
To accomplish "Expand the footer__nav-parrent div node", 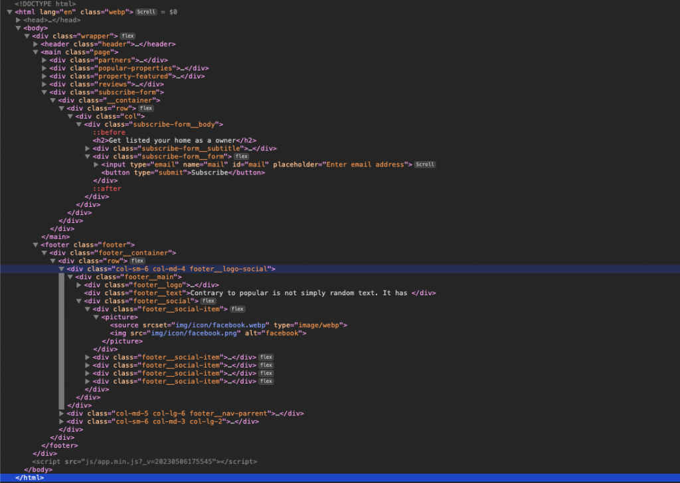I will [62, 413].
